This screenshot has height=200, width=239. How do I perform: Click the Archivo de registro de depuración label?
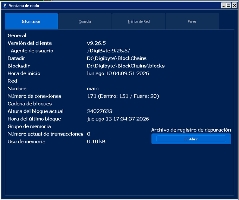coord(191,130)
